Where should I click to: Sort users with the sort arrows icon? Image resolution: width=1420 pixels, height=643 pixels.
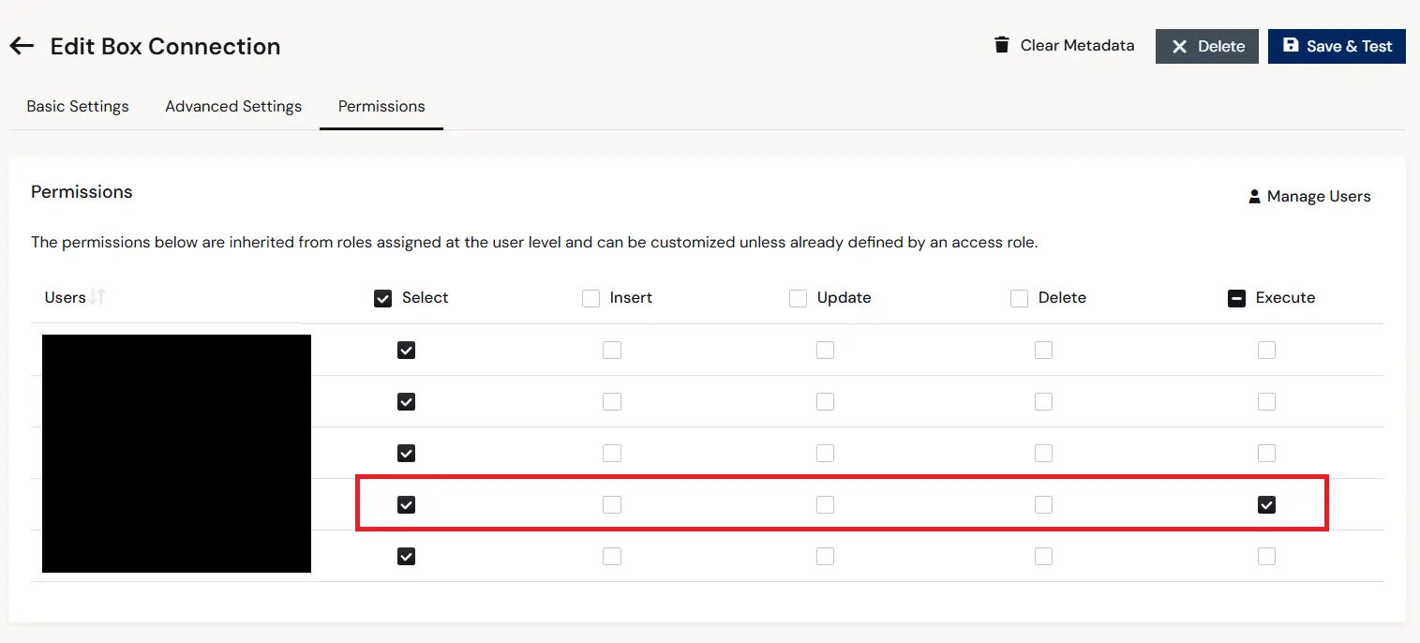point(97,297)
